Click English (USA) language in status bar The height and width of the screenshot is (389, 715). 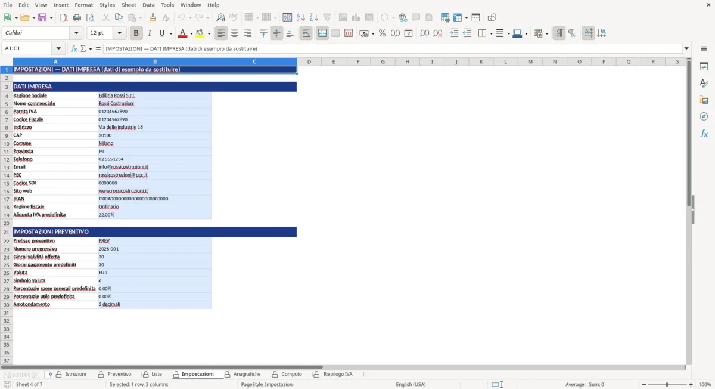411,385
